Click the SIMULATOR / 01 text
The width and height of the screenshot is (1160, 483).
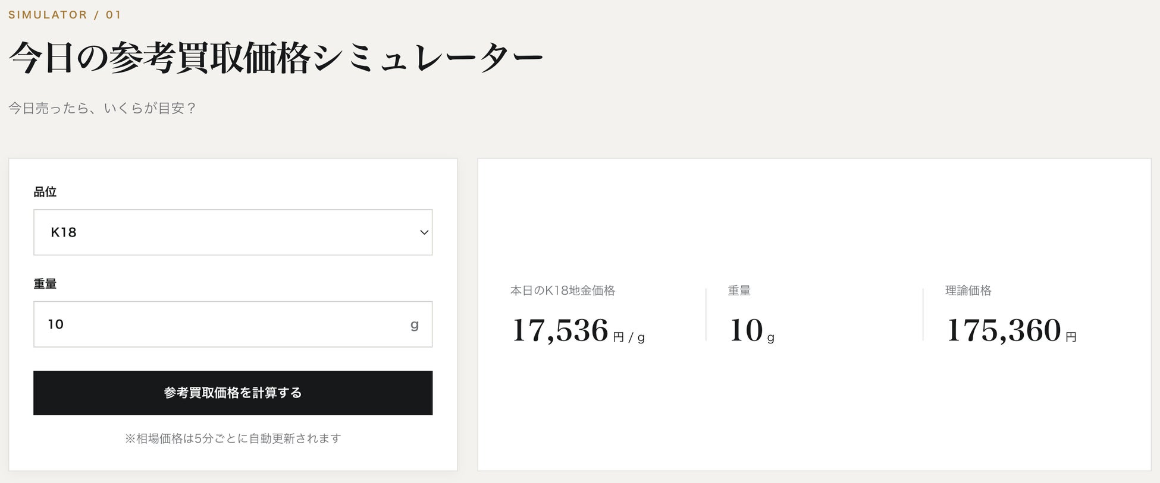tap(65, 15)
